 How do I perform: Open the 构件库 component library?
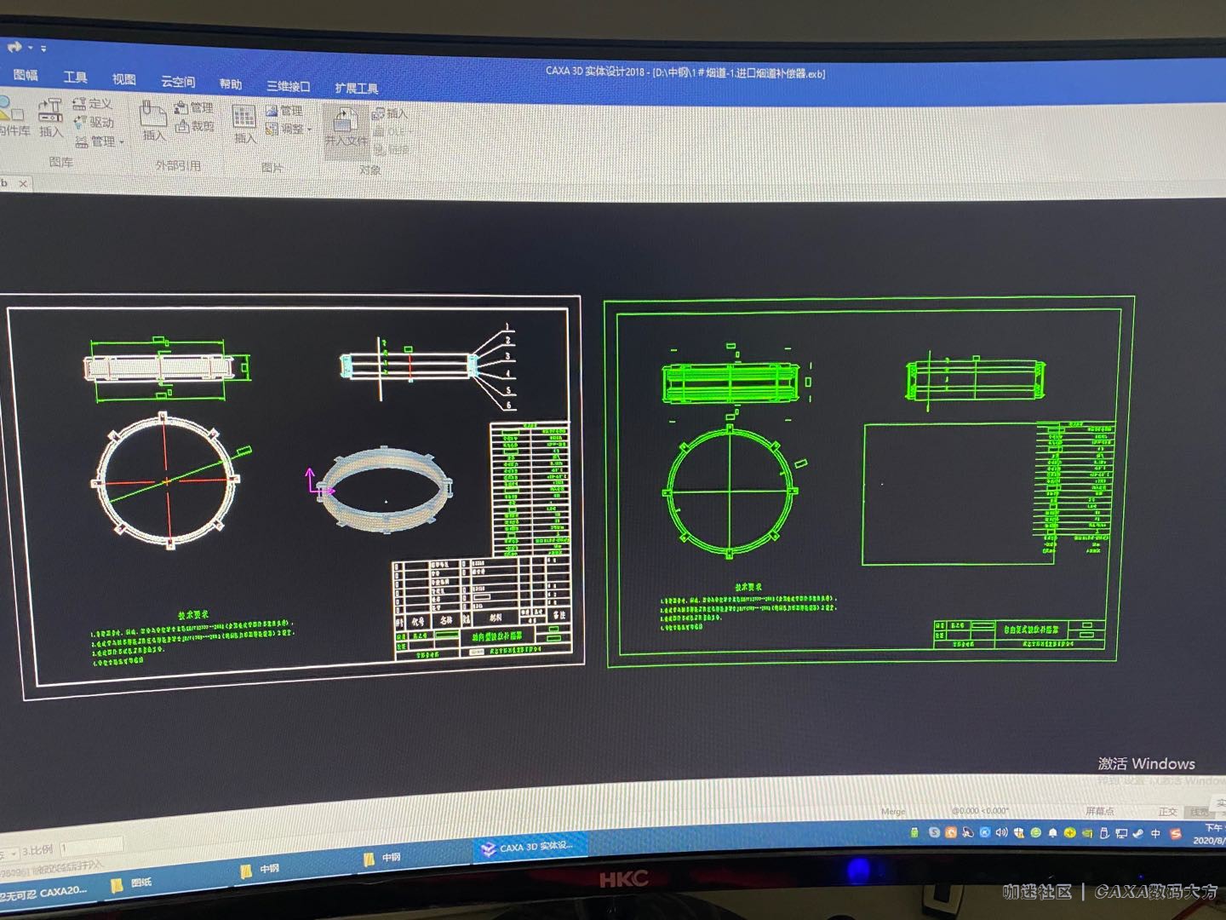[12, 117]
